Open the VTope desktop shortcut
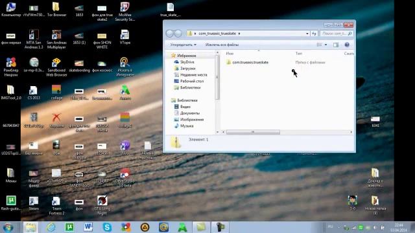The width and height of the screenshot is (415, 233). point(124,37)
